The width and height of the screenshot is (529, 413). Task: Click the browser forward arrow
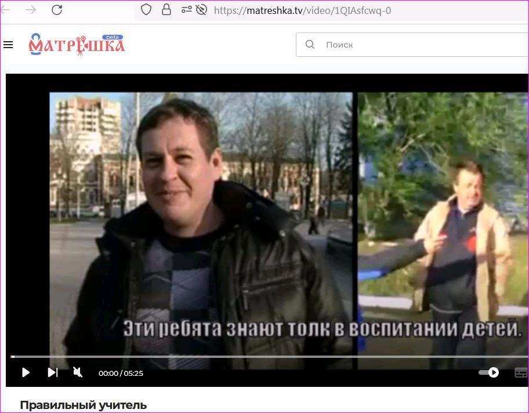click(x=31, y=10)
